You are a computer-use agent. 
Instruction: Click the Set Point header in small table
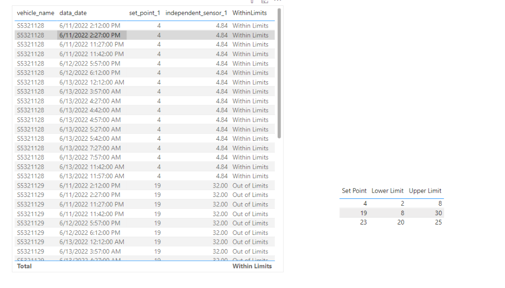(x=354, y=191)
